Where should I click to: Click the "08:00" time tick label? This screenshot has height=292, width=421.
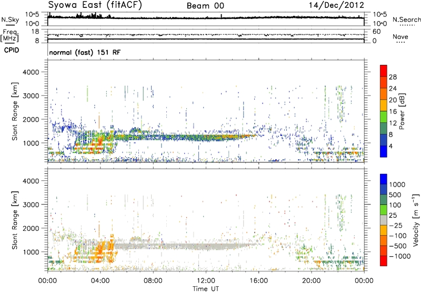click(x=153, y=281)
